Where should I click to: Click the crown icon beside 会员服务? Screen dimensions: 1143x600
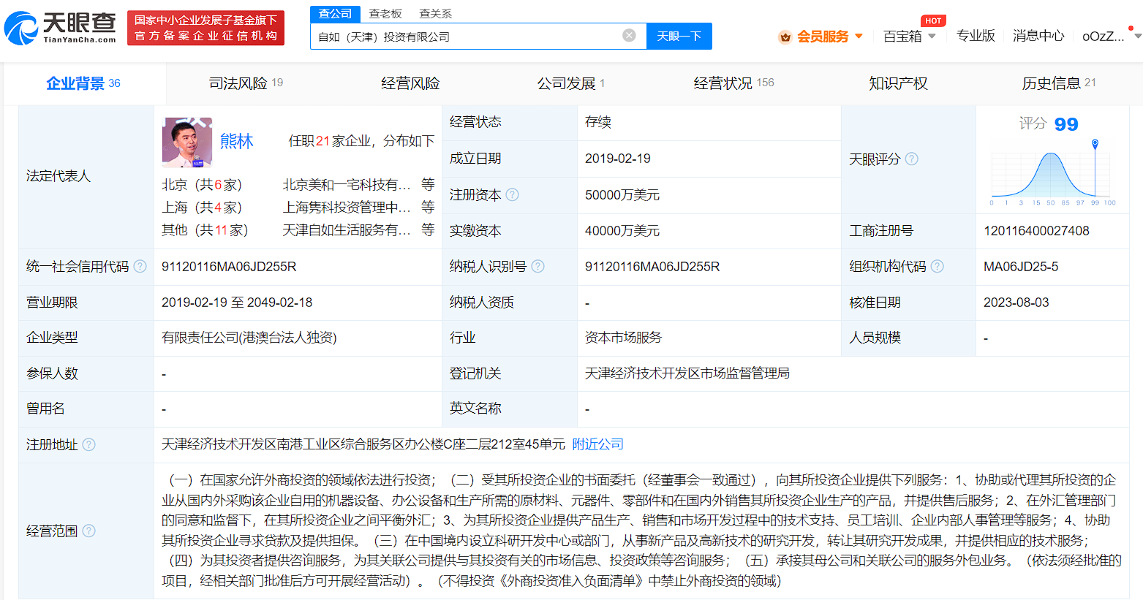pyautogui.click(x=784, y=35)
